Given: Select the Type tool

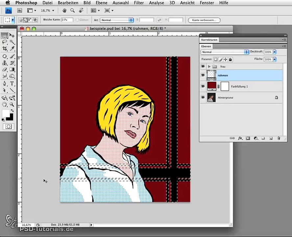Looking at the screenshot, I should [x=12, y=83].
